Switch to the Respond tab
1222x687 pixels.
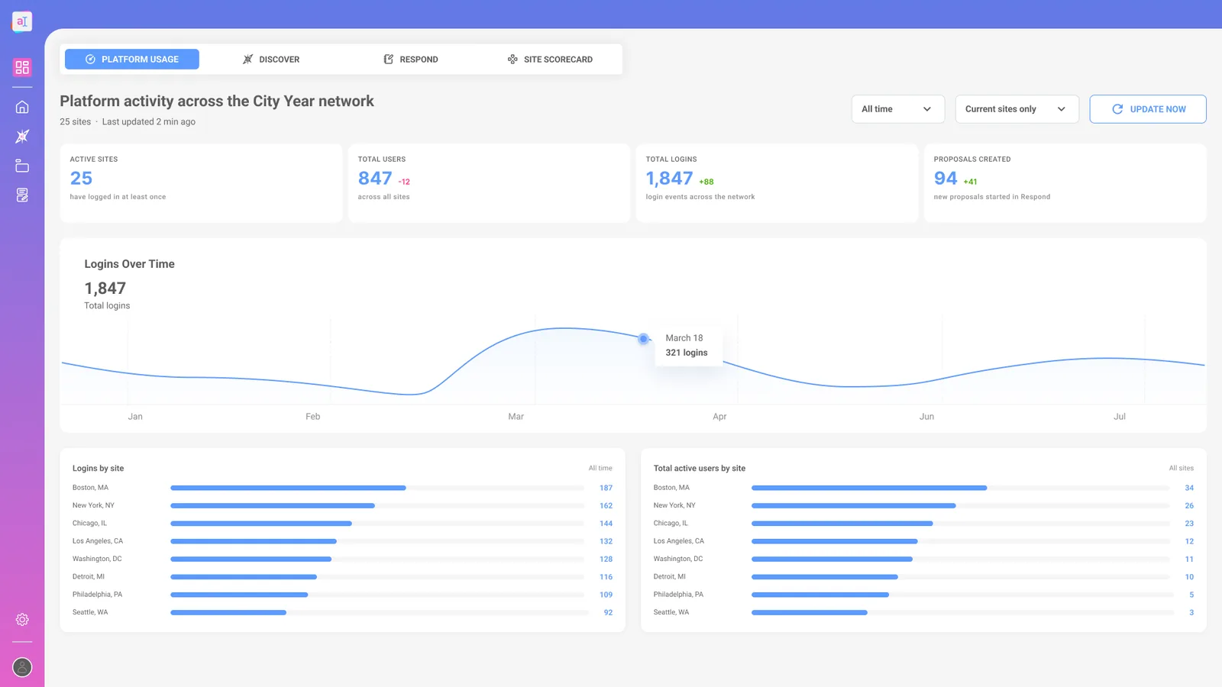(x=411, y=59)
